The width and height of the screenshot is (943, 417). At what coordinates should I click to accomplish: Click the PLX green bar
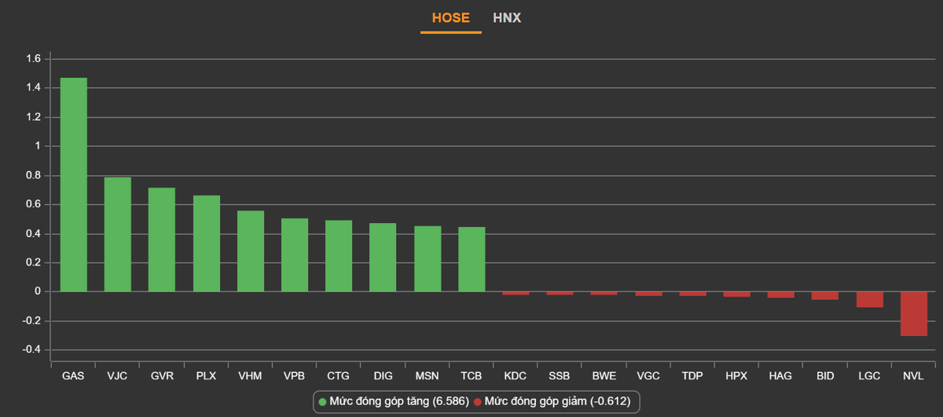(x=207, y=243)
